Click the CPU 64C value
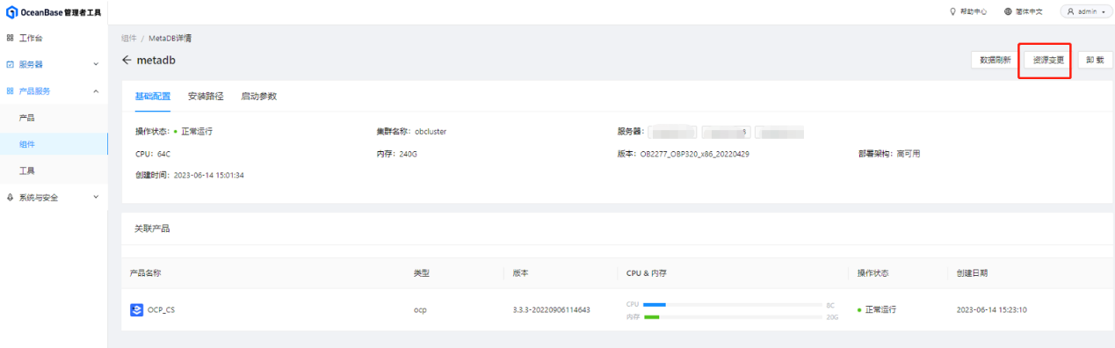This screenshot has width=1115, height=348. pyautogui.click(x=164, y=154)
